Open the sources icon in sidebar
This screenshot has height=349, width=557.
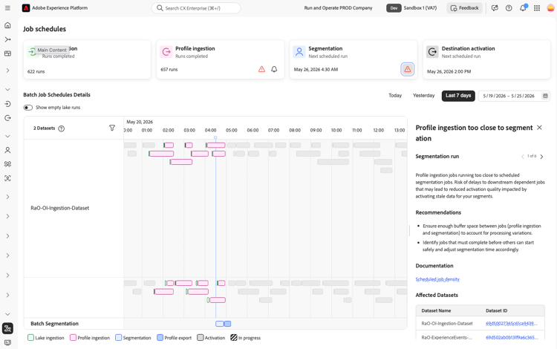(x=7, y=104)
